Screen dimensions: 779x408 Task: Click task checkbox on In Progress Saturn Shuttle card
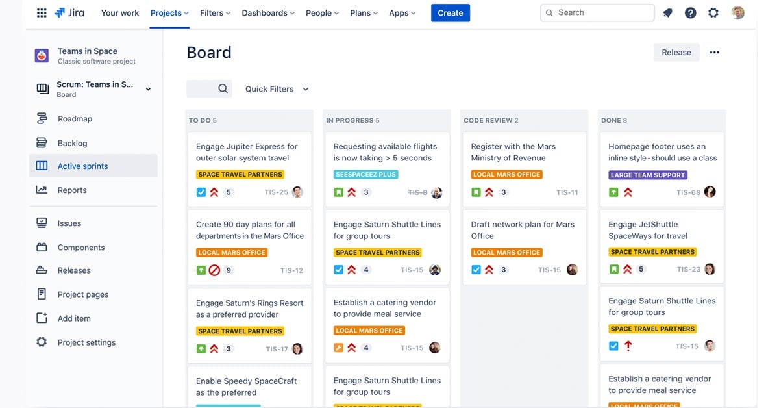click(x=338, y=270)
